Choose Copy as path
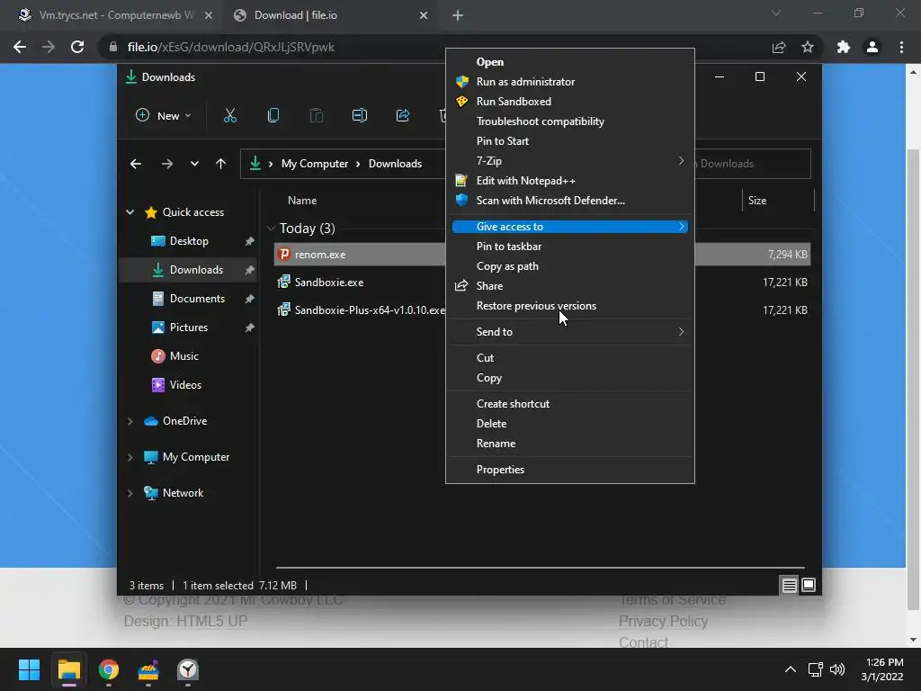This screenshot has height=691, width=921. 569,266
